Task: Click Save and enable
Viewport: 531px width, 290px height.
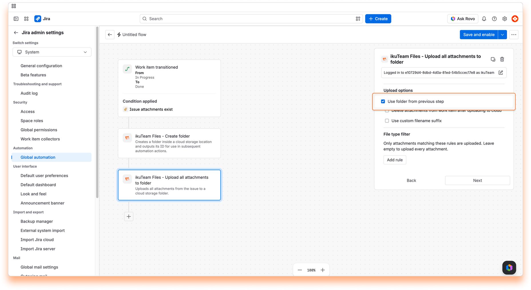Action: tap(479, 35)
